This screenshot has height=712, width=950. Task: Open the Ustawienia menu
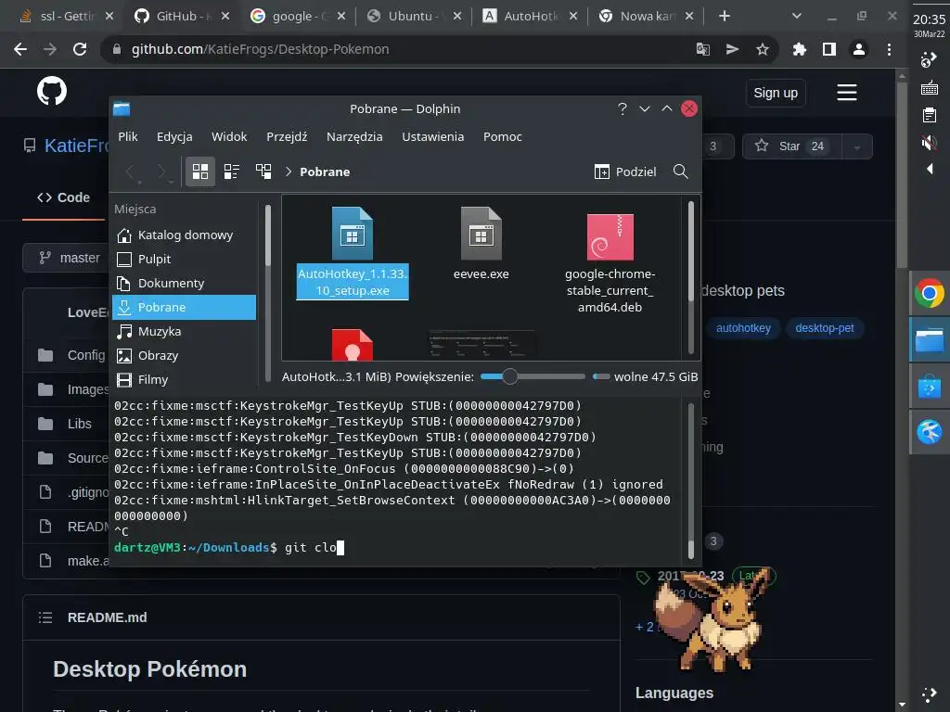click(x=432, y=137)
